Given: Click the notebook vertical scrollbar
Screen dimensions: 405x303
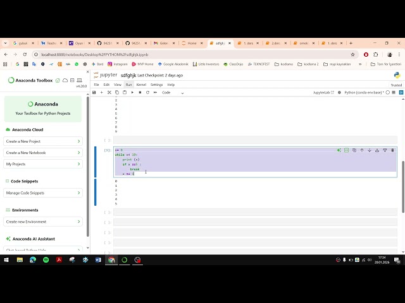Looking at the screenshot, I should click(x=403, y=187).
